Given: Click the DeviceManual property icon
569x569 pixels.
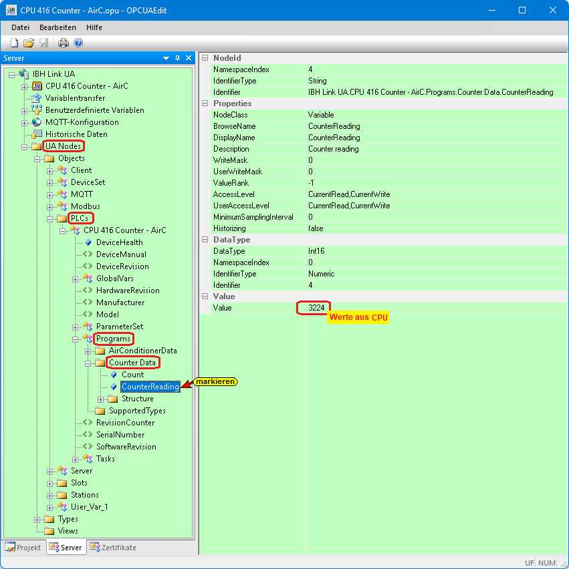Looking at the screenshot, I should [88, 254].
